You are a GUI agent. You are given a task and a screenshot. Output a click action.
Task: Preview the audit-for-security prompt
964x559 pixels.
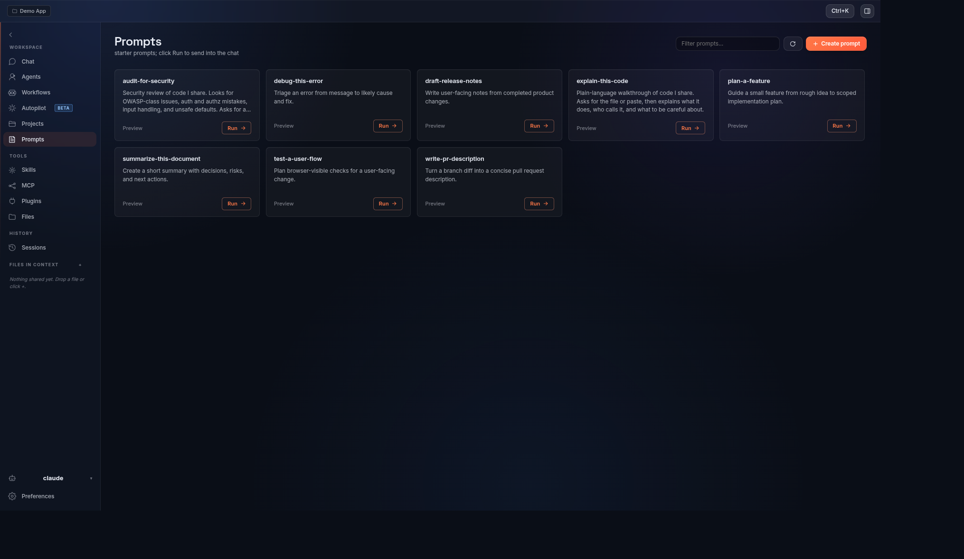(132, 128)
